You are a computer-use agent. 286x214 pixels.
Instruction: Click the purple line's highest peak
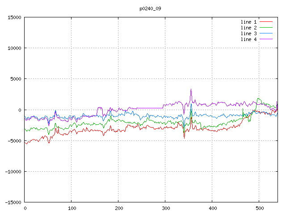191,89
